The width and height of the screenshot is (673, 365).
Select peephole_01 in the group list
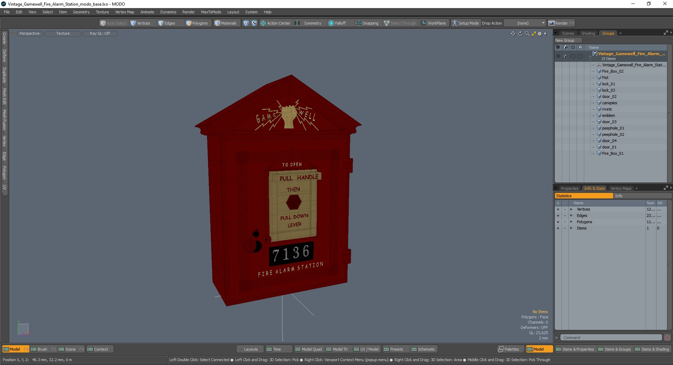[x=613, y=128]
